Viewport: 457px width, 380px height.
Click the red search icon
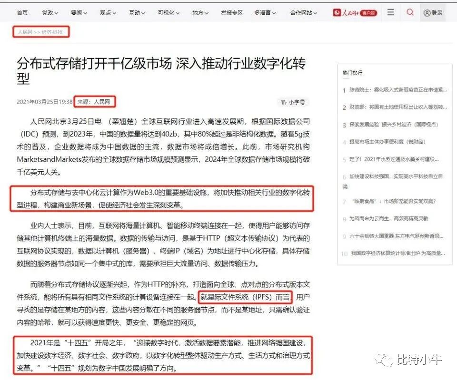point(410,12)
